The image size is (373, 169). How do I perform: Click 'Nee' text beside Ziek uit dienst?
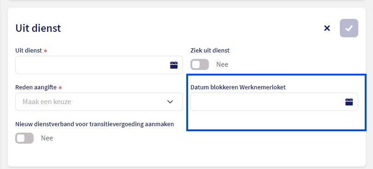tap(222, 64)
